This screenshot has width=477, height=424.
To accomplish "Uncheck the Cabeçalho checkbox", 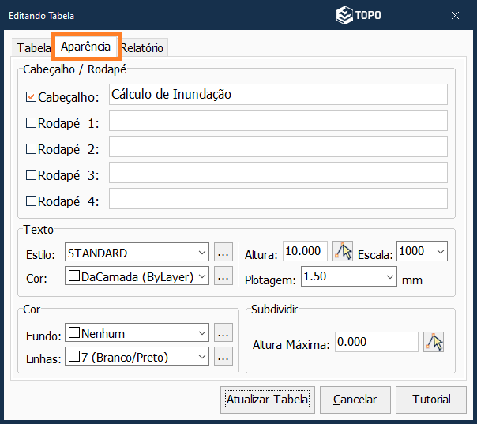I will click(32, 97).
